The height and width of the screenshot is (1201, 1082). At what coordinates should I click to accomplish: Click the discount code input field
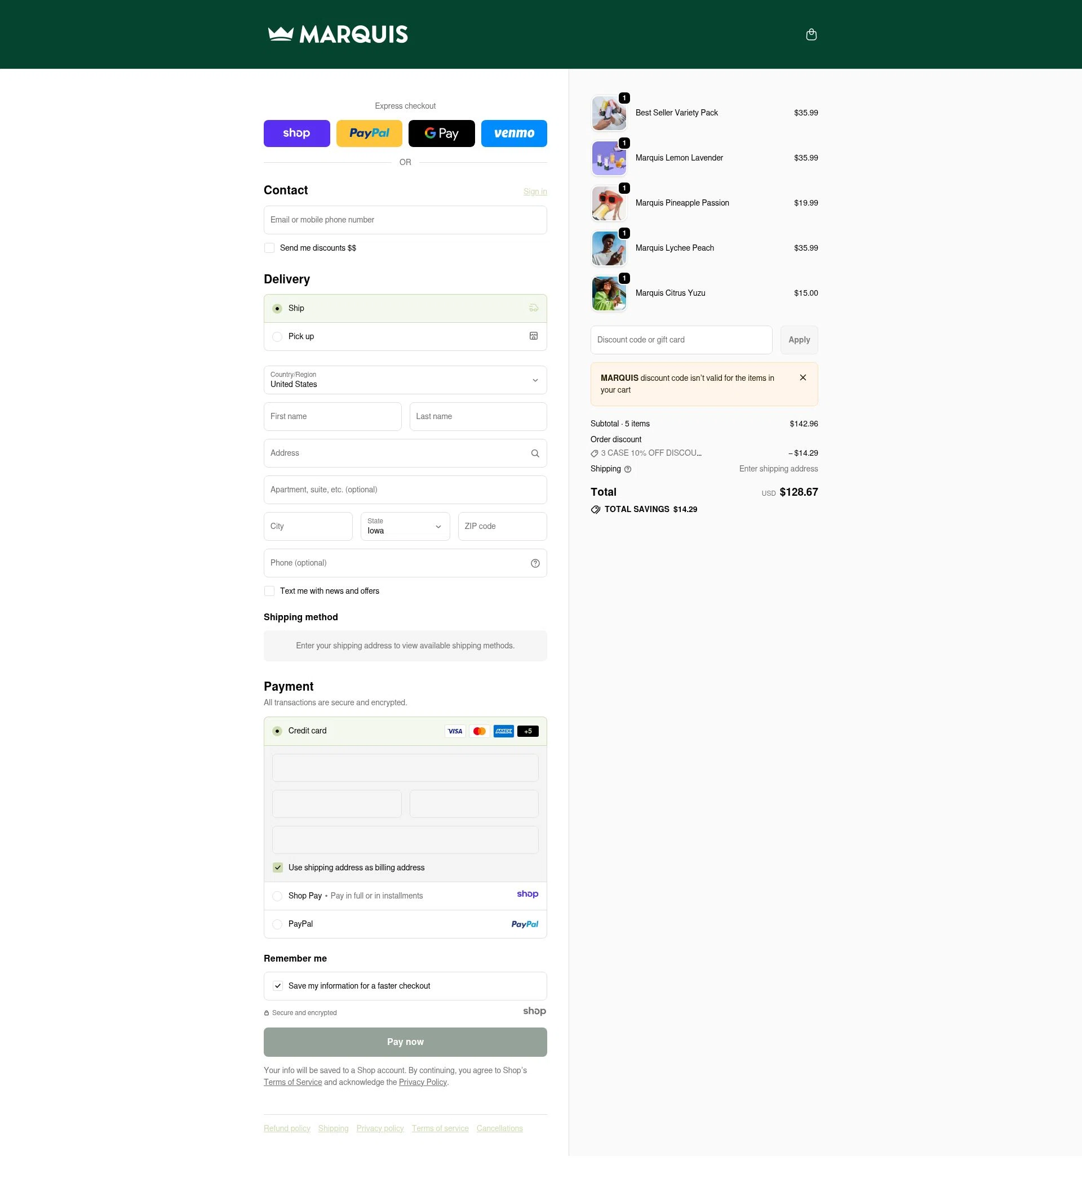pyautogui.click(x=681, y=339)
